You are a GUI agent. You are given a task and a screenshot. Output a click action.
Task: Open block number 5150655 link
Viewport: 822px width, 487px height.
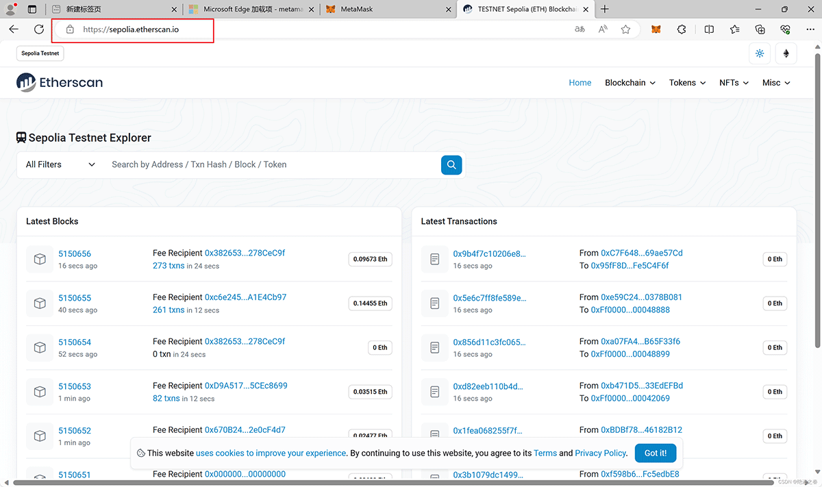point(75,298)
